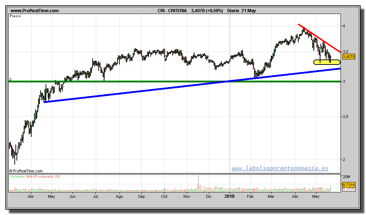The width and height of the screenshot is (366, 215).
Task: Click the 8.731K volume value tag
Action: coord(348,185)
